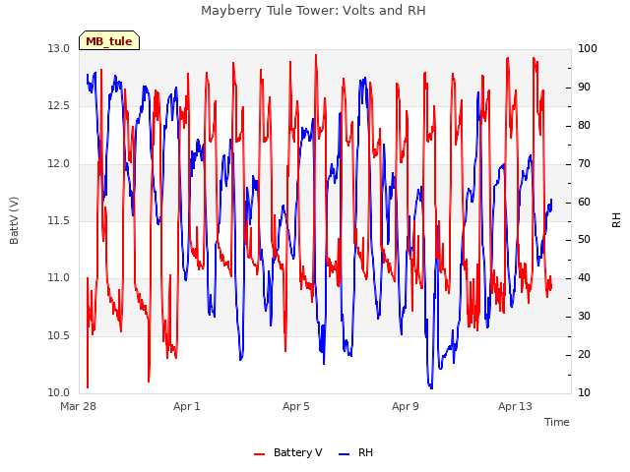Click the 11.0 voltage tick label

pyautogui.click(x=59, y=278)
